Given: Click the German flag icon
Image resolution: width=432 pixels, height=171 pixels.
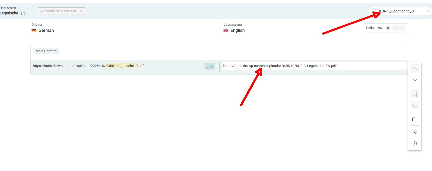Looking at the screenshot, I should (34, 31).
